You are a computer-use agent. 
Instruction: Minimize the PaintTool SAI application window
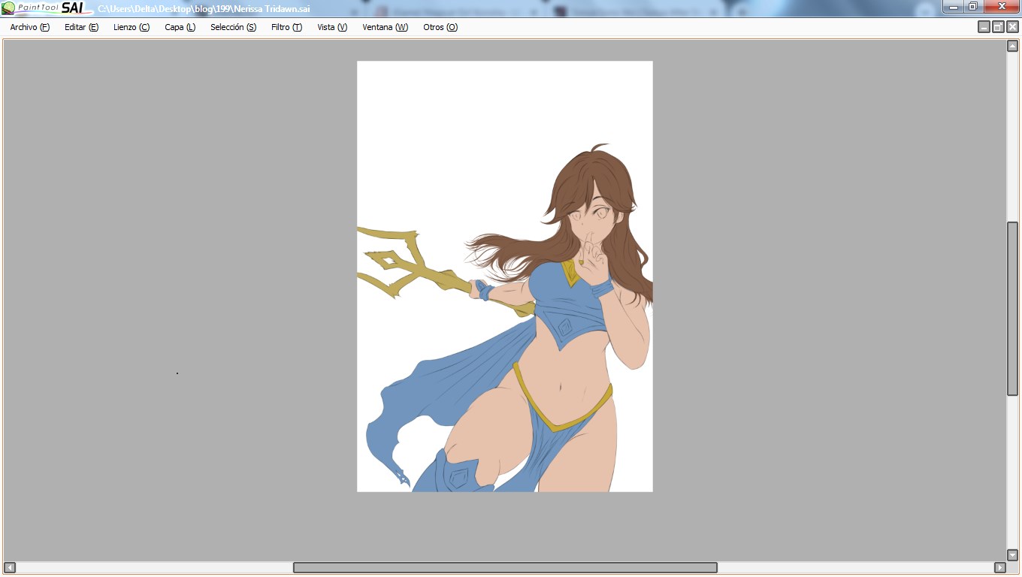[x=954, y=7]
